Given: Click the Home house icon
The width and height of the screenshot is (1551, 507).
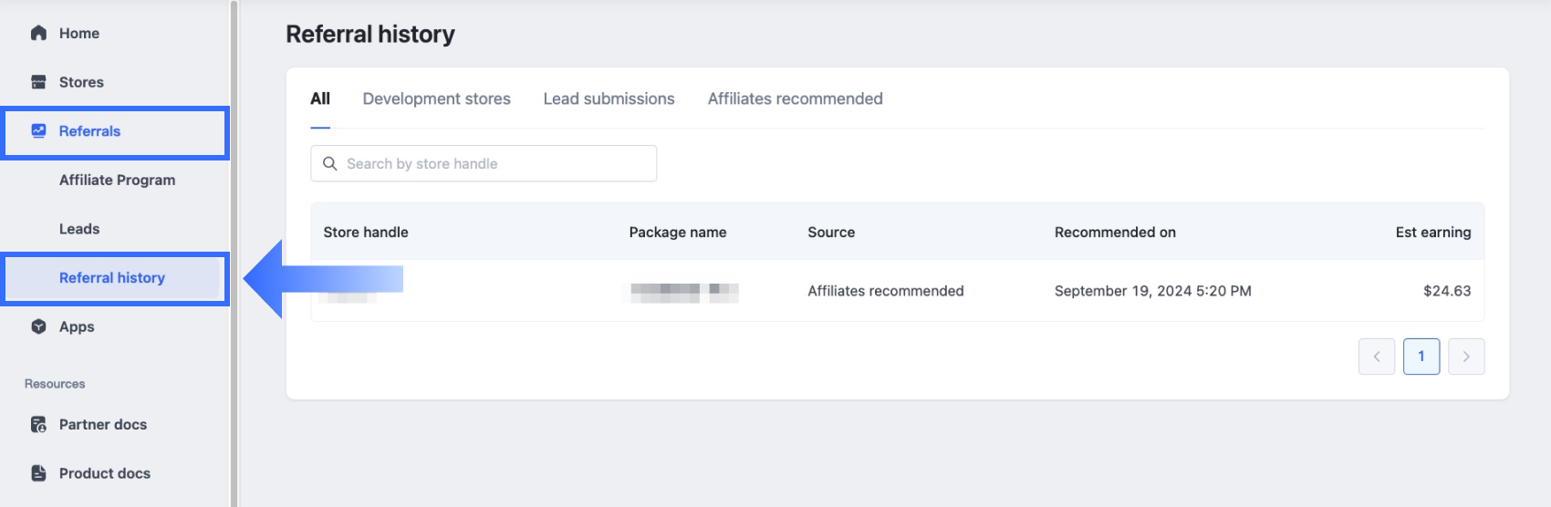Looking at the screenshot, I should tap(38, 34).
